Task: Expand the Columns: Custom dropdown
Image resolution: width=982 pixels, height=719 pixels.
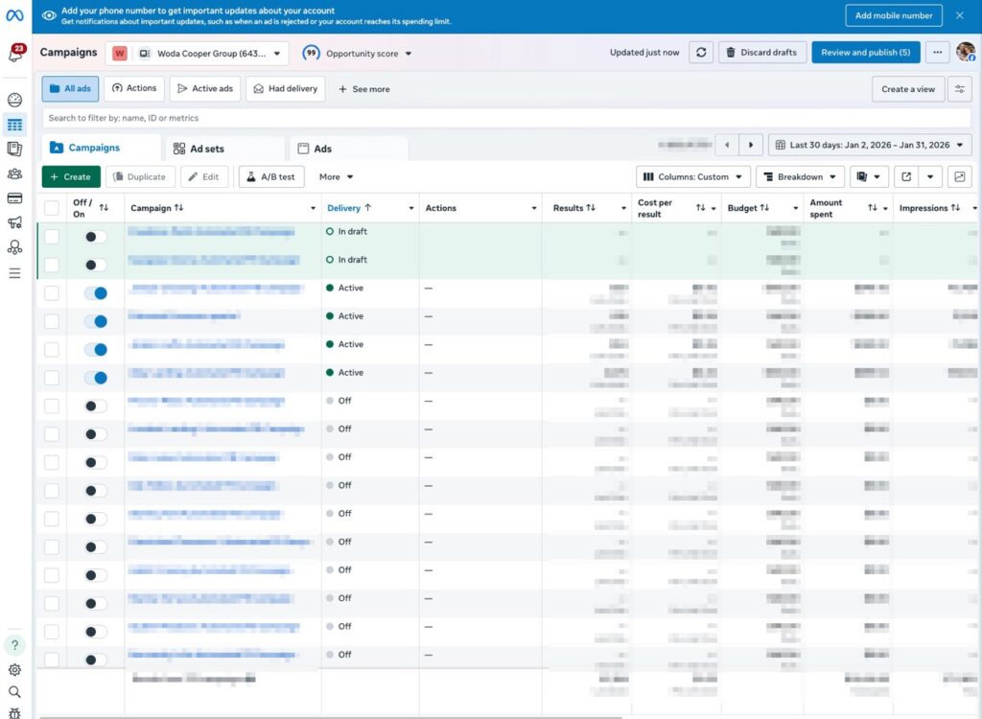Action: pyautogui.click(x=693, y=177)
